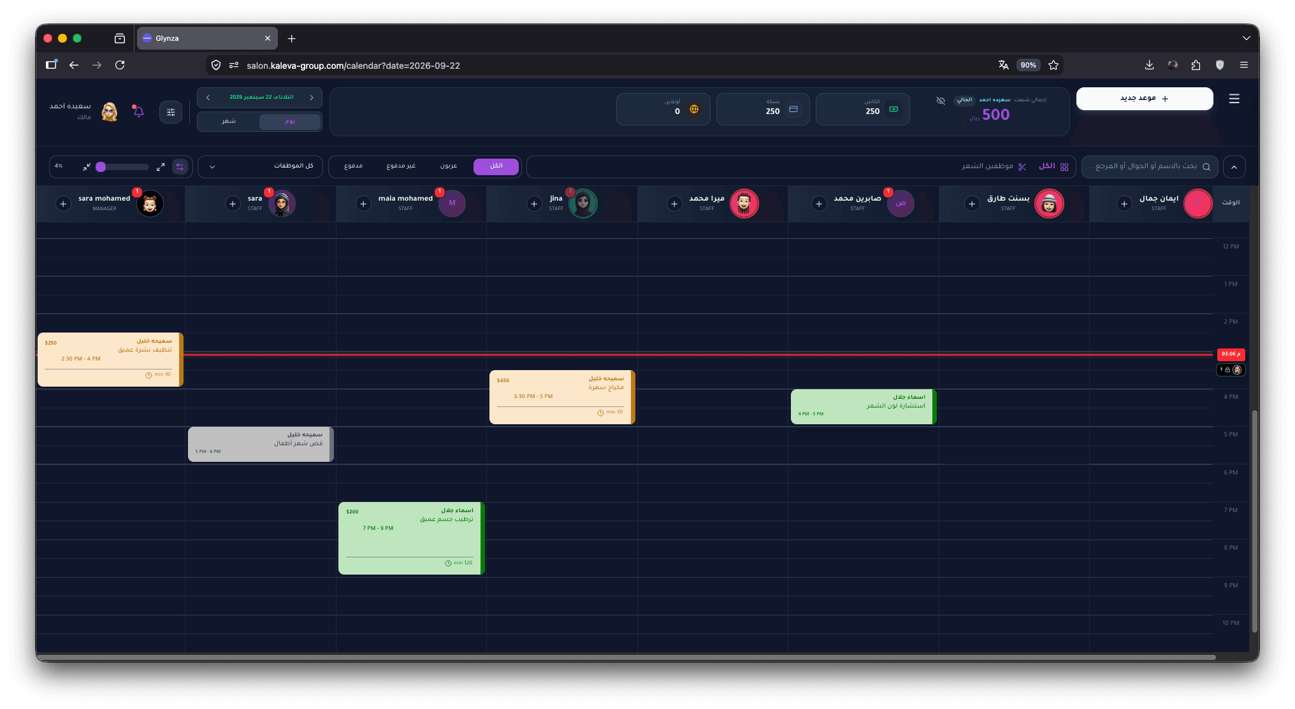This screenshot has width=1295, height=709.
Task: Switch calendar to day view (يوم)
Action: point(290,122)
